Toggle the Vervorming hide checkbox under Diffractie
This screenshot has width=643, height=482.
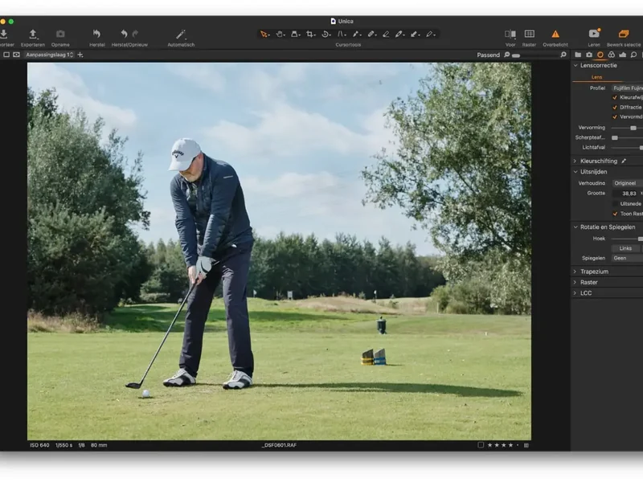tap(615, 116)
